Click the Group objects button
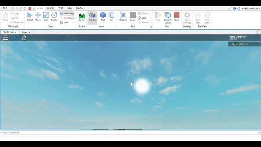 (143, 13)
